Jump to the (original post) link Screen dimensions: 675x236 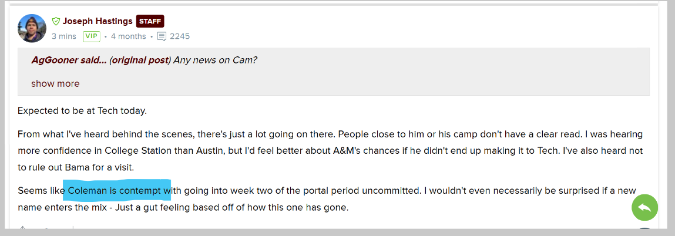click(x=140, y=60)
